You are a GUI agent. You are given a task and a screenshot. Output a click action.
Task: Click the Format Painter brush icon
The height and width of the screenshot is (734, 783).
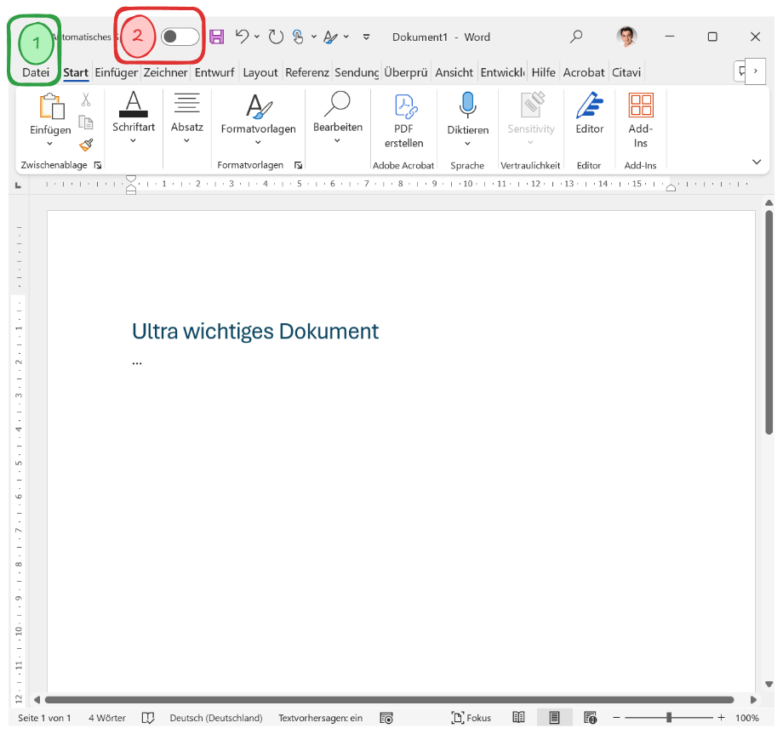(86, 145)
